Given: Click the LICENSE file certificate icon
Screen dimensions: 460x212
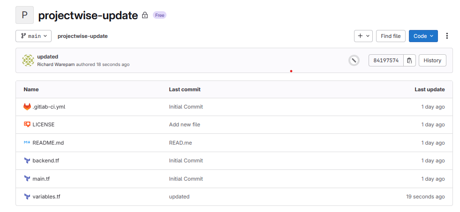Looking at the screenshot, I should click(x=27, y=124).
